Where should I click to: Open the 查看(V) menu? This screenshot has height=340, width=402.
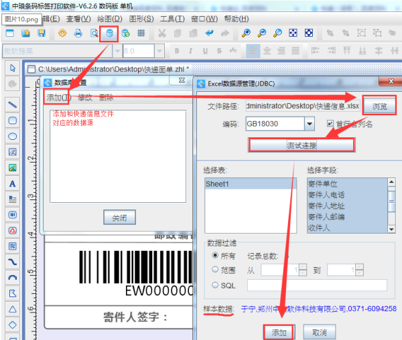78,19
